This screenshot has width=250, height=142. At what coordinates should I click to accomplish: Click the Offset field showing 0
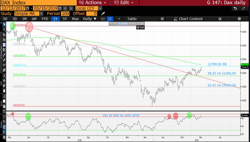pos(92,14)
